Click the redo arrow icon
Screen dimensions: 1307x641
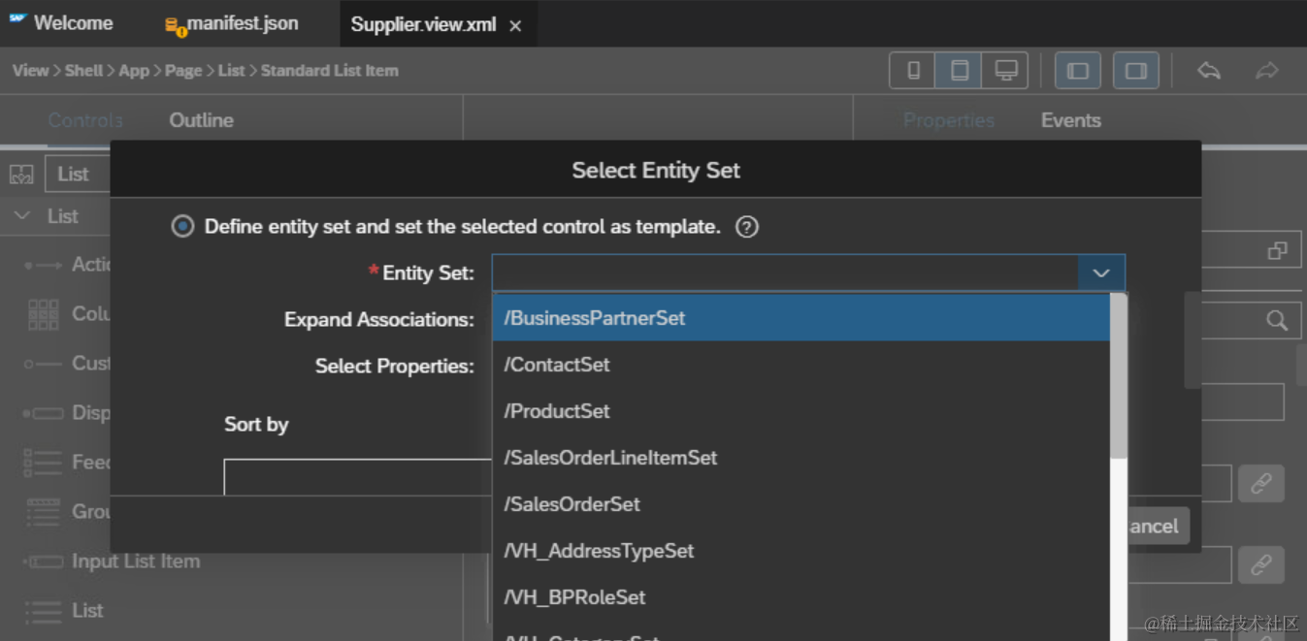pyautogui.click(x=1266, y=71)
